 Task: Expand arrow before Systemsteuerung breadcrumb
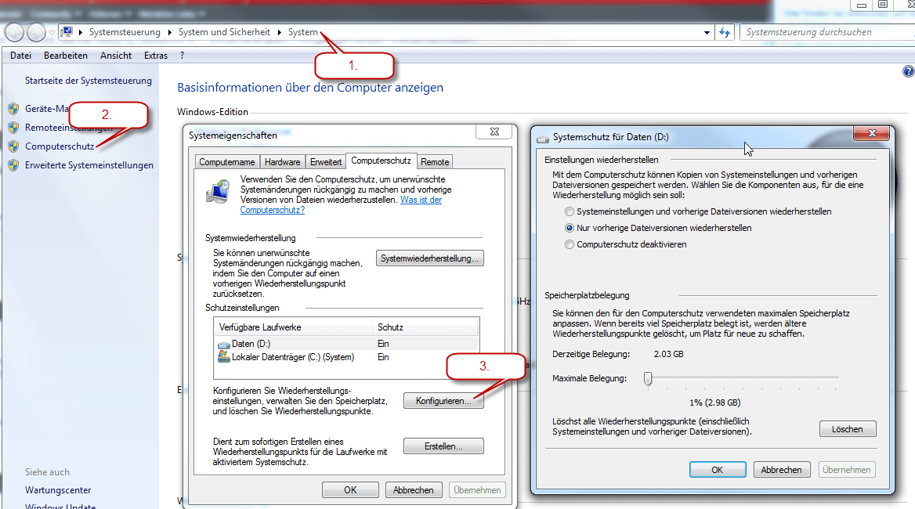pos(81,32)
